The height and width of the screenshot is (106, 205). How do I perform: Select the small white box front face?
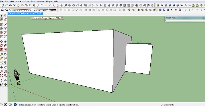[139, 59]
